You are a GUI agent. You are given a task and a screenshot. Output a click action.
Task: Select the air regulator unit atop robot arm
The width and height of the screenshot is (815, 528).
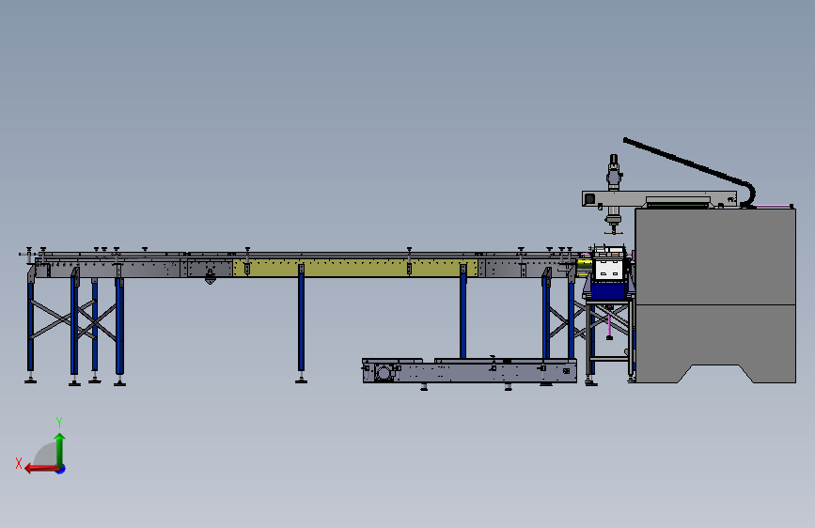tap(614, 172)
